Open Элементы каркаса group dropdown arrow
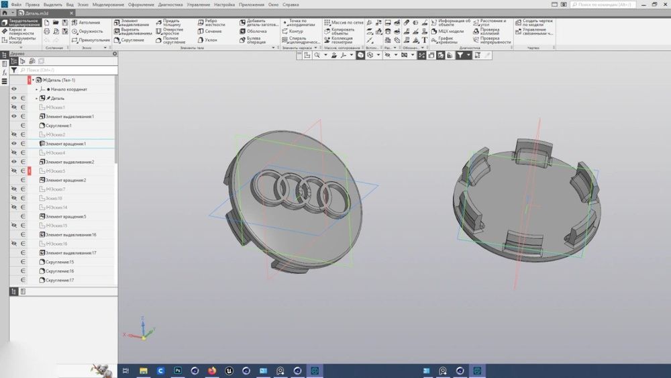The width and height of the screenshot is (671, 378). click(x=315, y=48)
